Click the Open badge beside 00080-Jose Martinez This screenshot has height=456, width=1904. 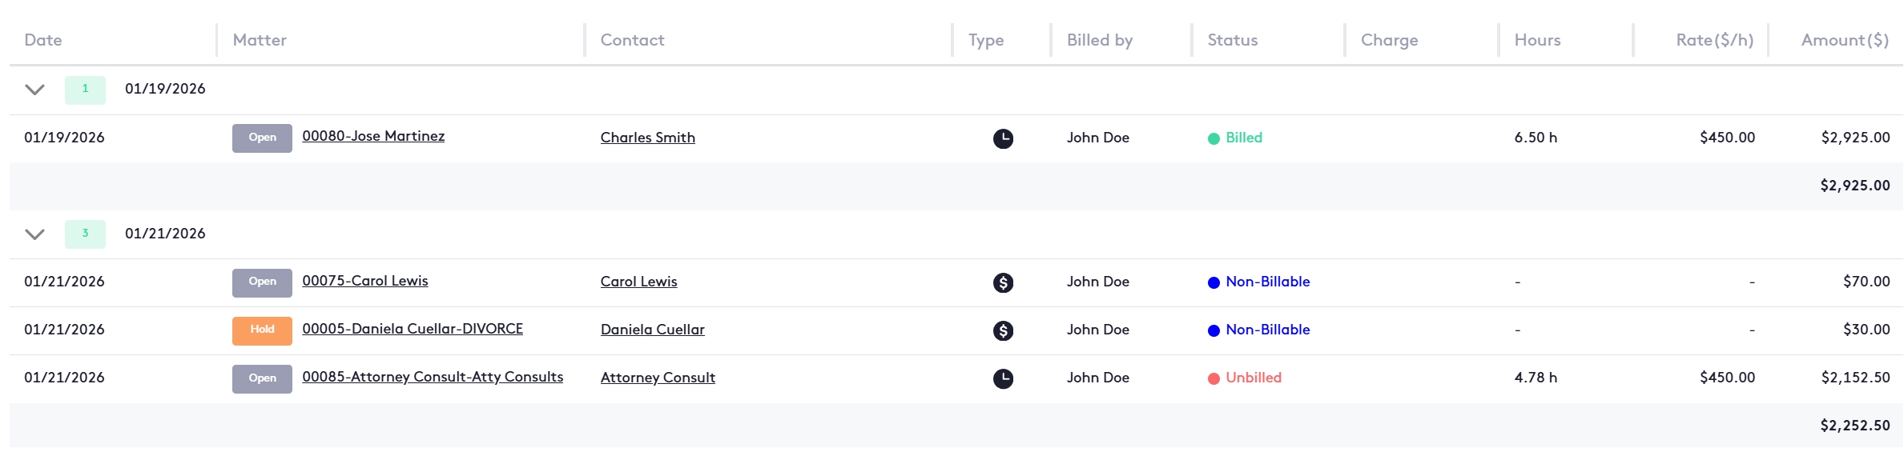click(x=262, y=138)
